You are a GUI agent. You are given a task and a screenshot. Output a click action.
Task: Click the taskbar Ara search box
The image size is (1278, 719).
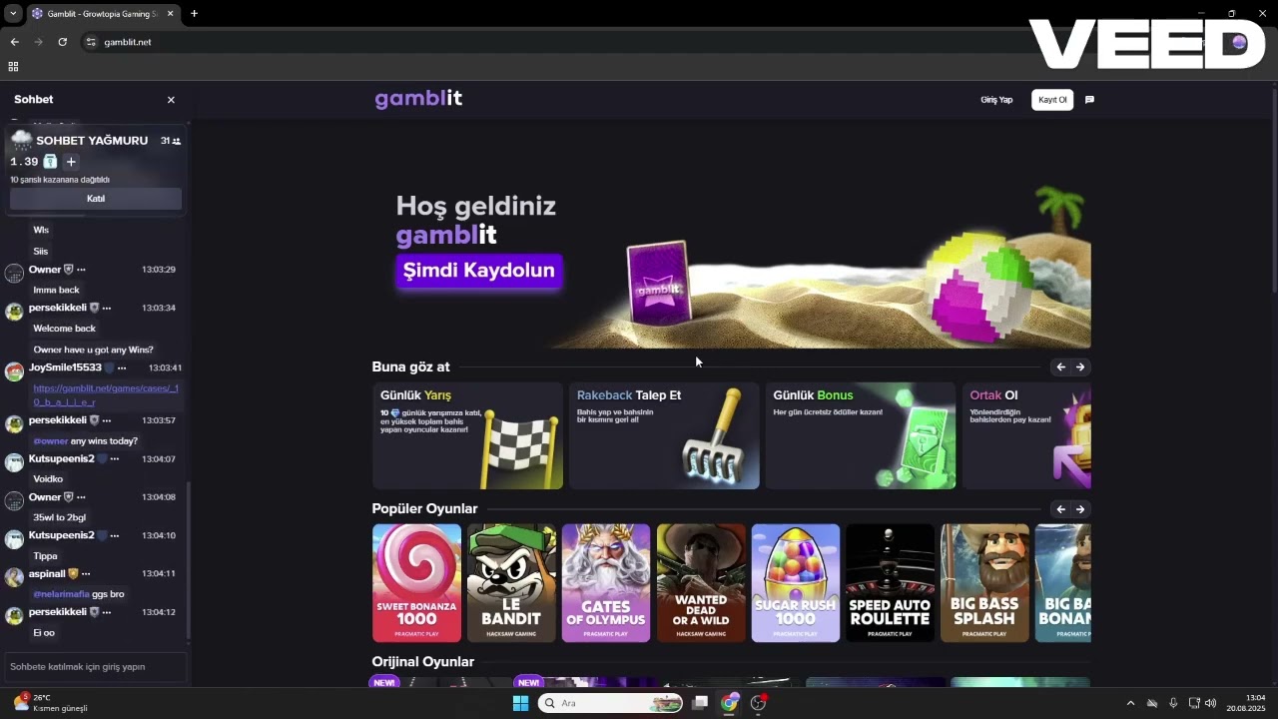click(609, 703)
